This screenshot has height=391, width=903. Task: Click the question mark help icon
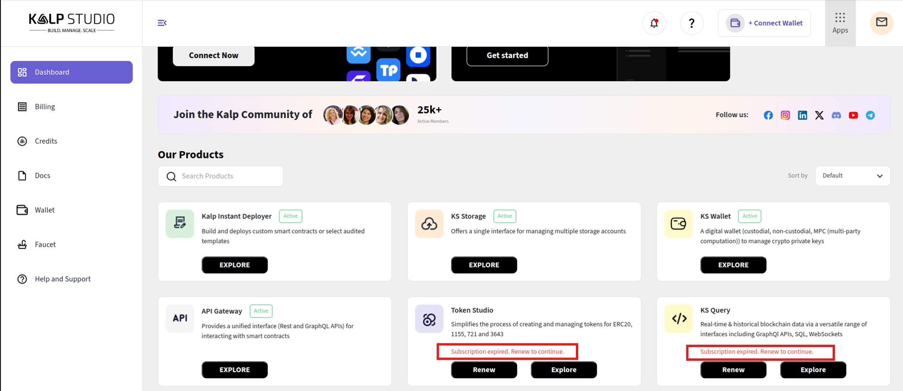691,23
